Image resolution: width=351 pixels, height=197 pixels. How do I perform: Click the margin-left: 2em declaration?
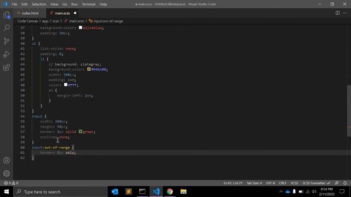coord(75,95)
